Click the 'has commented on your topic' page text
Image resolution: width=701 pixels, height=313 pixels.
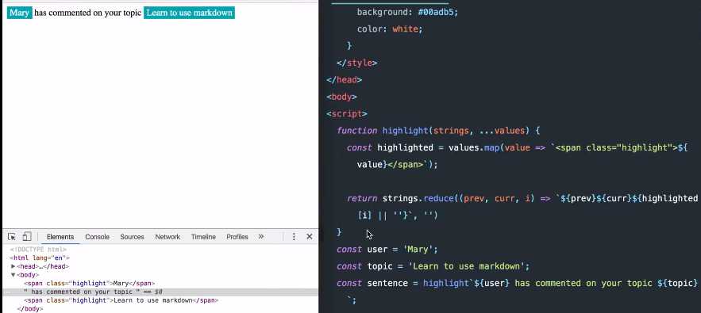click(87, 13)
